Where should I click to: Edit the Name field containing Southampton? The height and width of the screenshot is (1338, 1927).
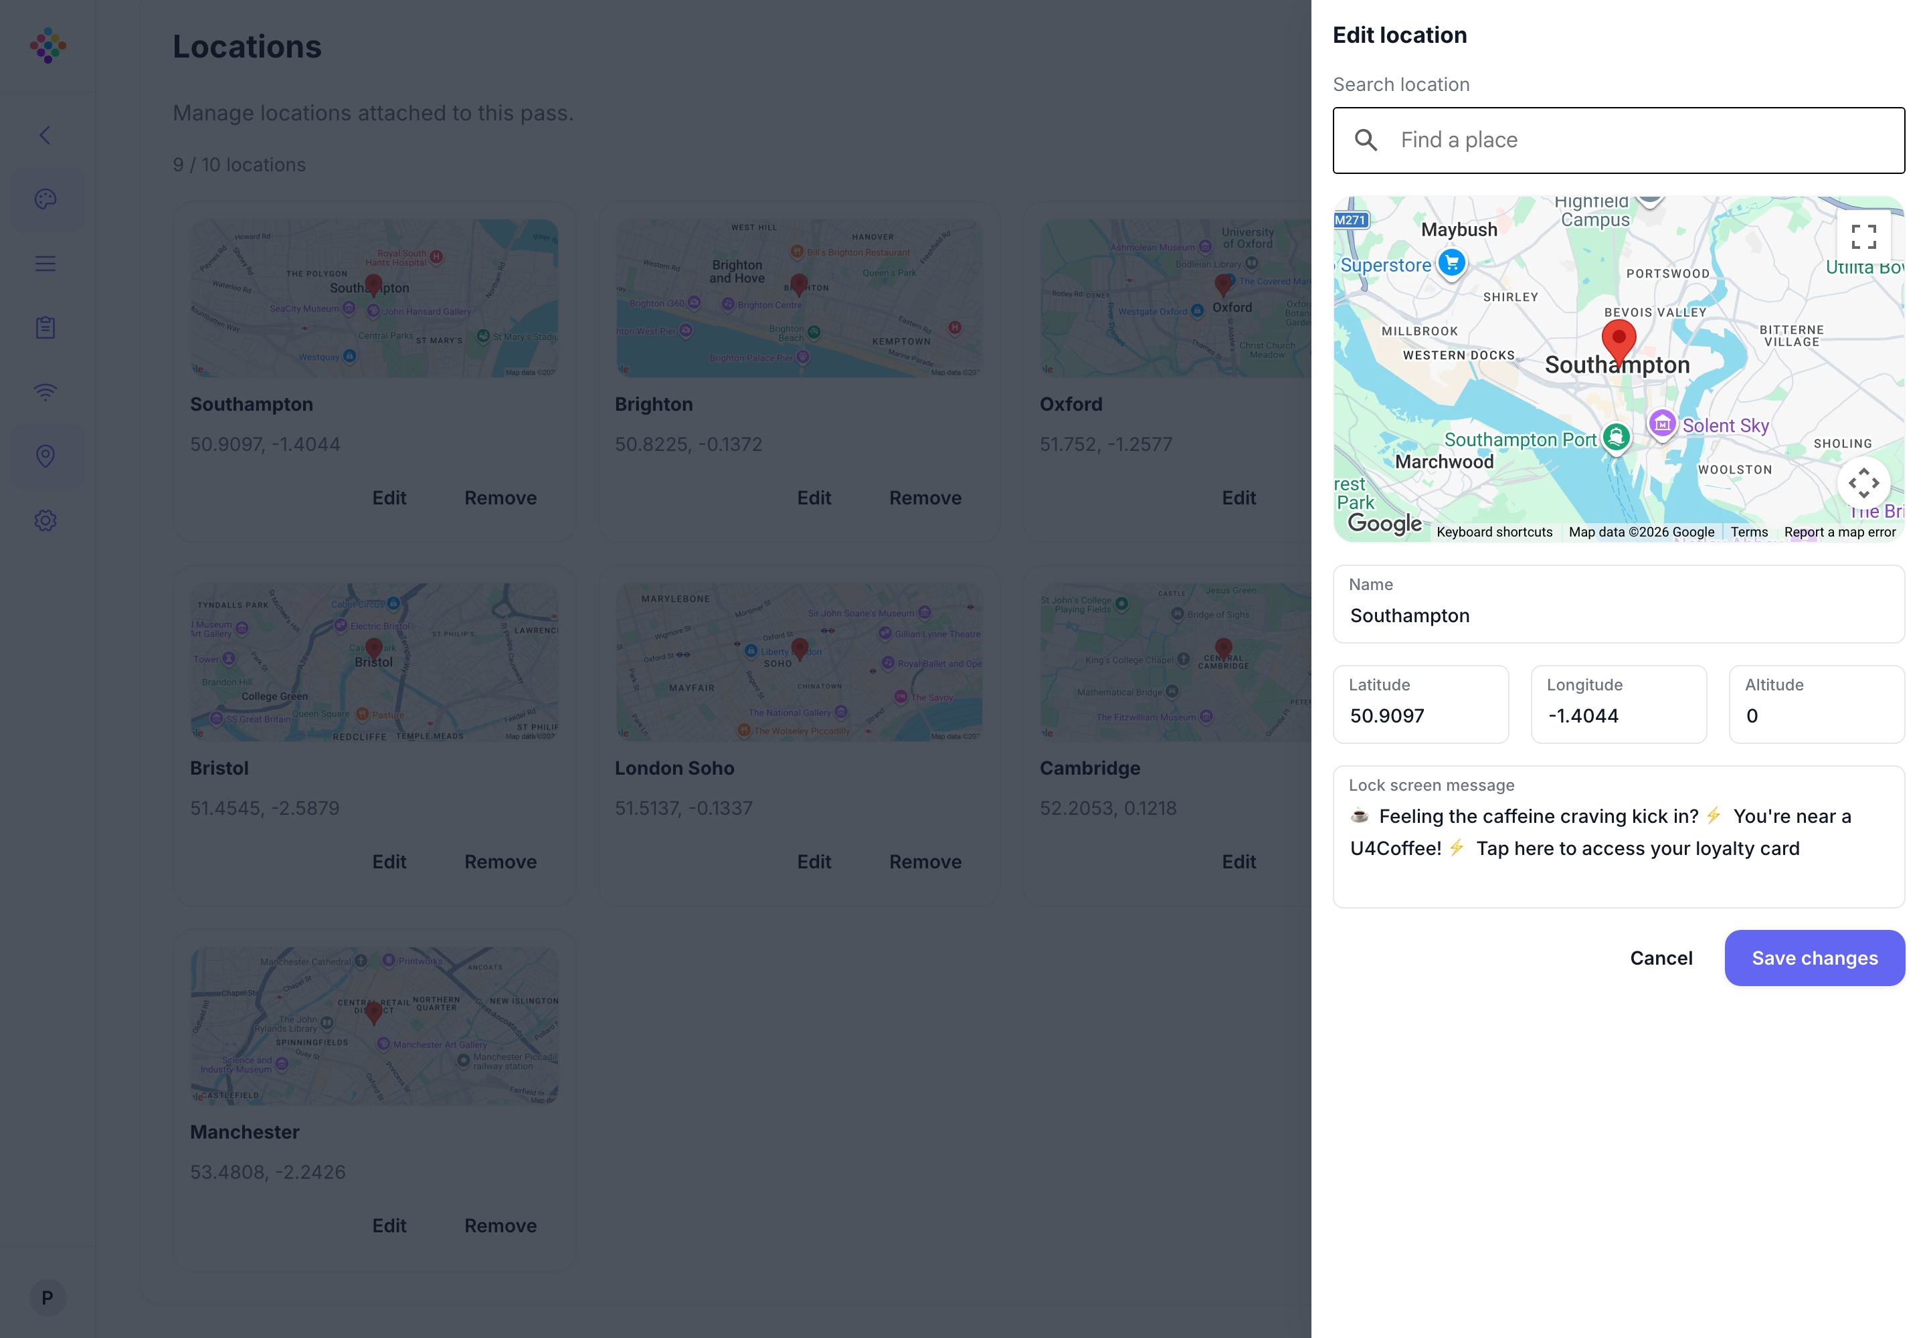pos(1619,605)
